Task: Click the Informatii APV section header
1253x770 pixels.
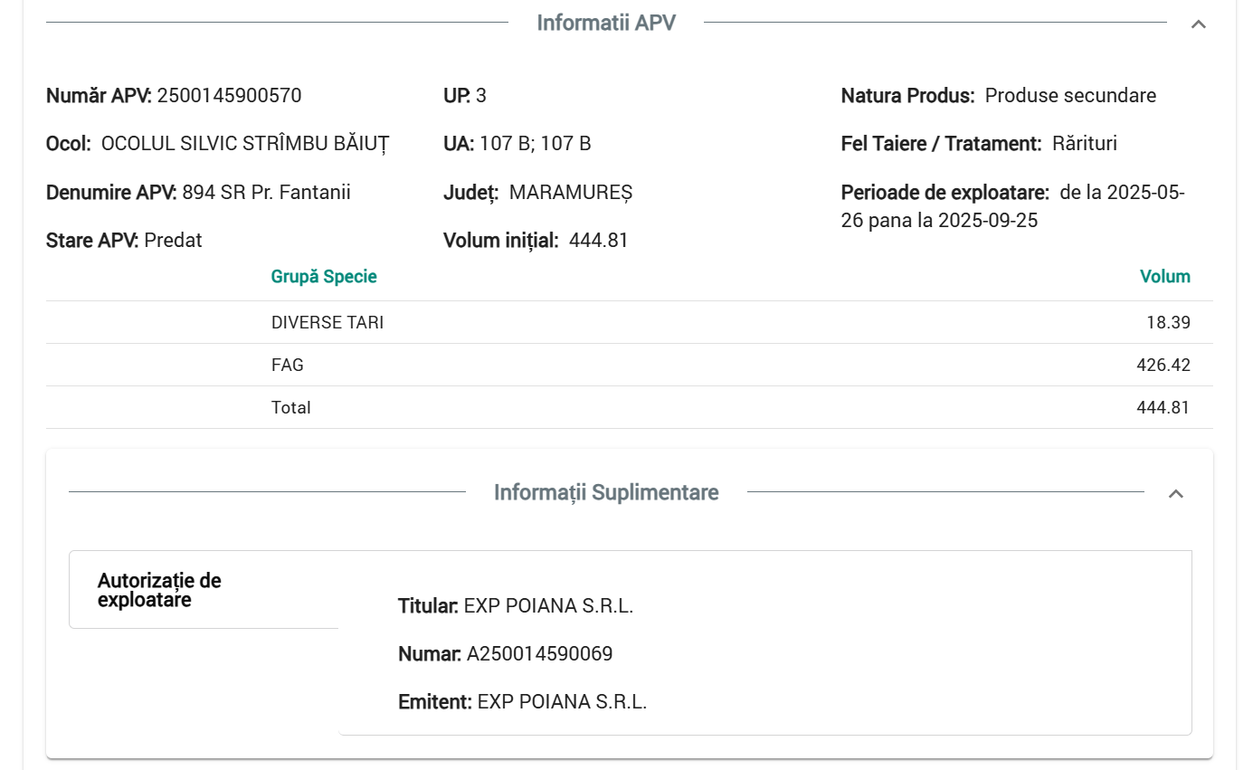Action: (x=608, y=23)
